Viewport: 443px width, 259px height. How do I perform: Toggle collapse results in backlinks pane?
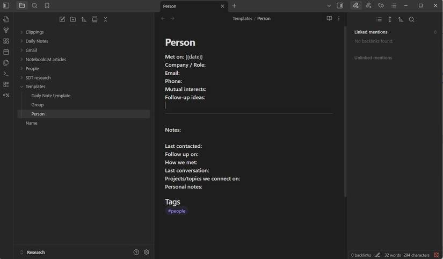(379, 19)
